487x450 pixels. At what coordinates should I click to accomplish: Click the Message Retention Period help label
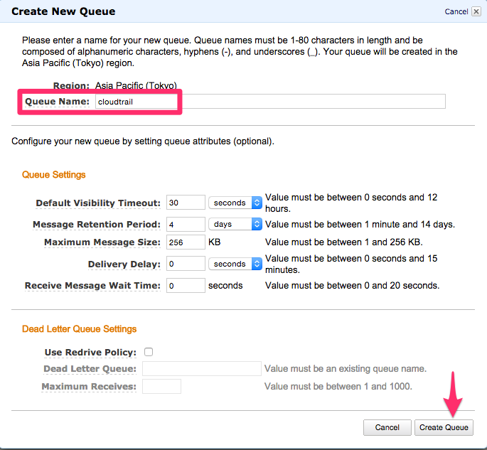(97, 225)
